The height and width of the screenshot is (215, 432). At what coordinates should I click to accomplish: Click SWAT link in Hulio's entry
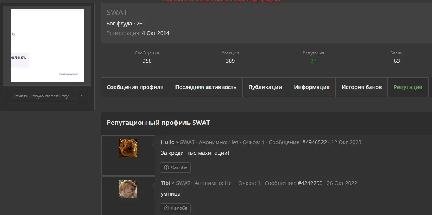pyautogui.click(x=187, y=142)
